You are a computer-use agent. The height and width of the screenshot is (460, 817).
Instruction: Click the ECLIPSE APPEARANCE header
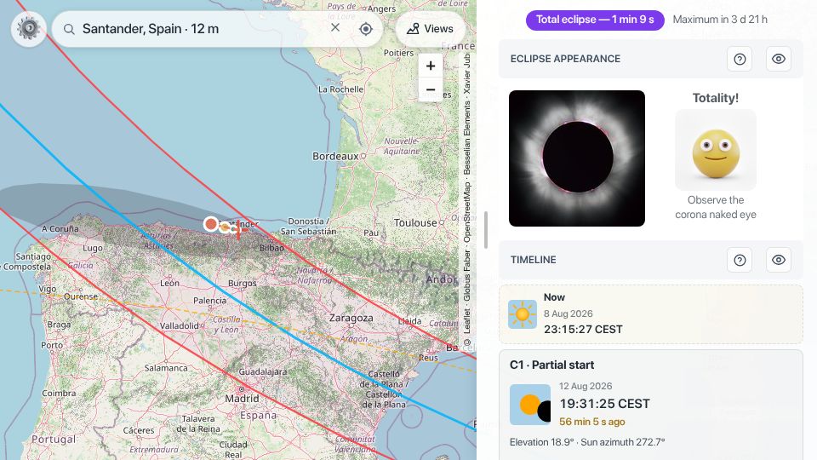point(565,59)
